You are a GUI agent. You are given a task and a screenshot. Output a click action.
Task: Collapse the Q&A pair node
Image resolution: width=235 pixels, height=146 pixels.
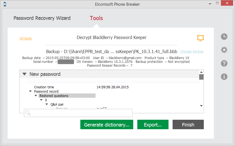(47, 104)
